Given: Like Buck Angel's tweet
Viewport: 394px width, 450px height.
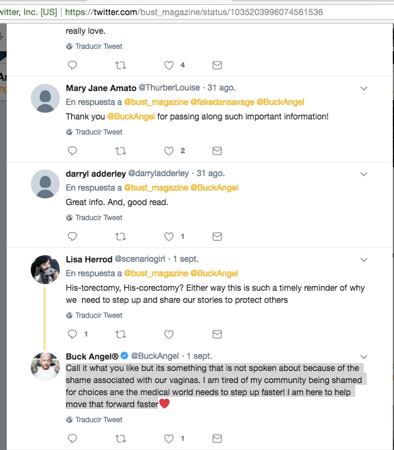Looking at the screenshot, I should [170, 439].
